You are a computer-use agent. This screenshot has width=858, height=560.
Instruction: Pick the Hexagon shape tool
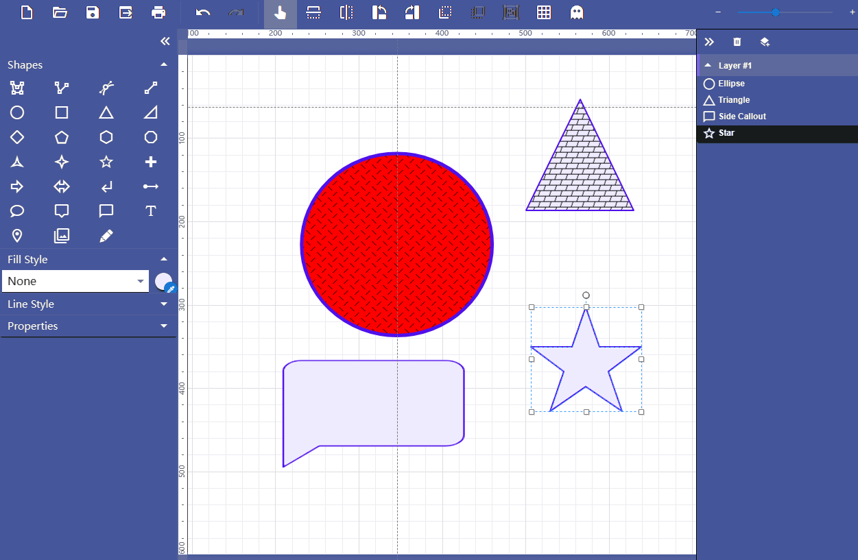tap(106, 137)
